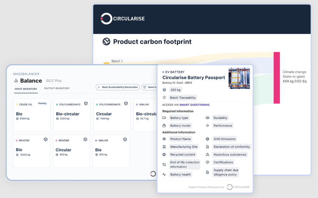
Task: Click the weight icon beside 200 kg
Action: 164,90
